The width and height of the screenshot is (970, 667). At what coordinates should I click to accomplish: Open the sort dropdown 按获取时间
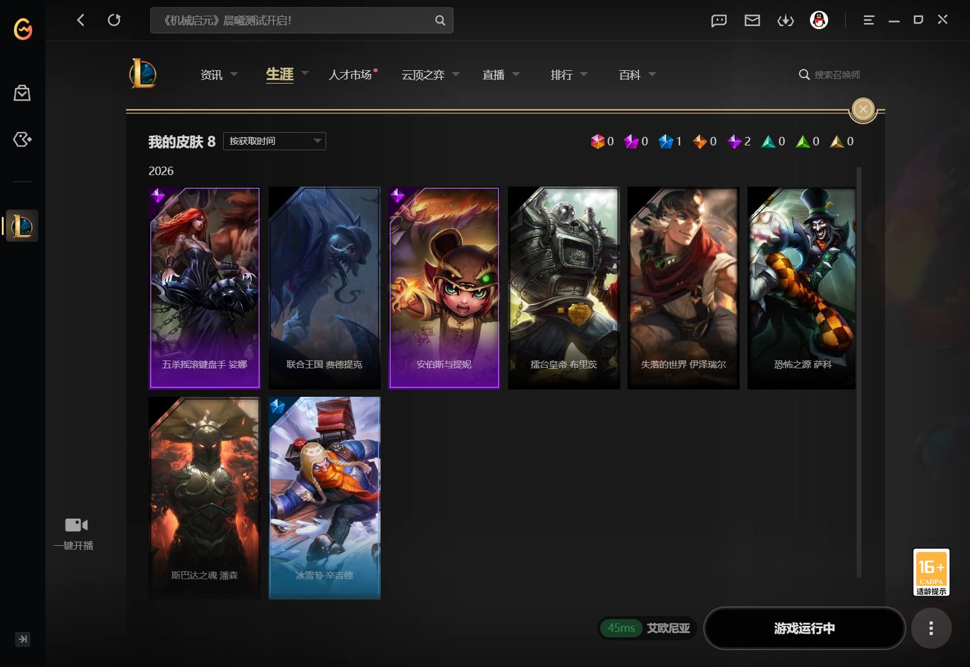(x=275, y=141)
